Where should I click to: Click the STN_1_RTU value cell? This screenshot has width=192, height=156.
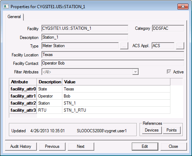(x=116, y=110)
